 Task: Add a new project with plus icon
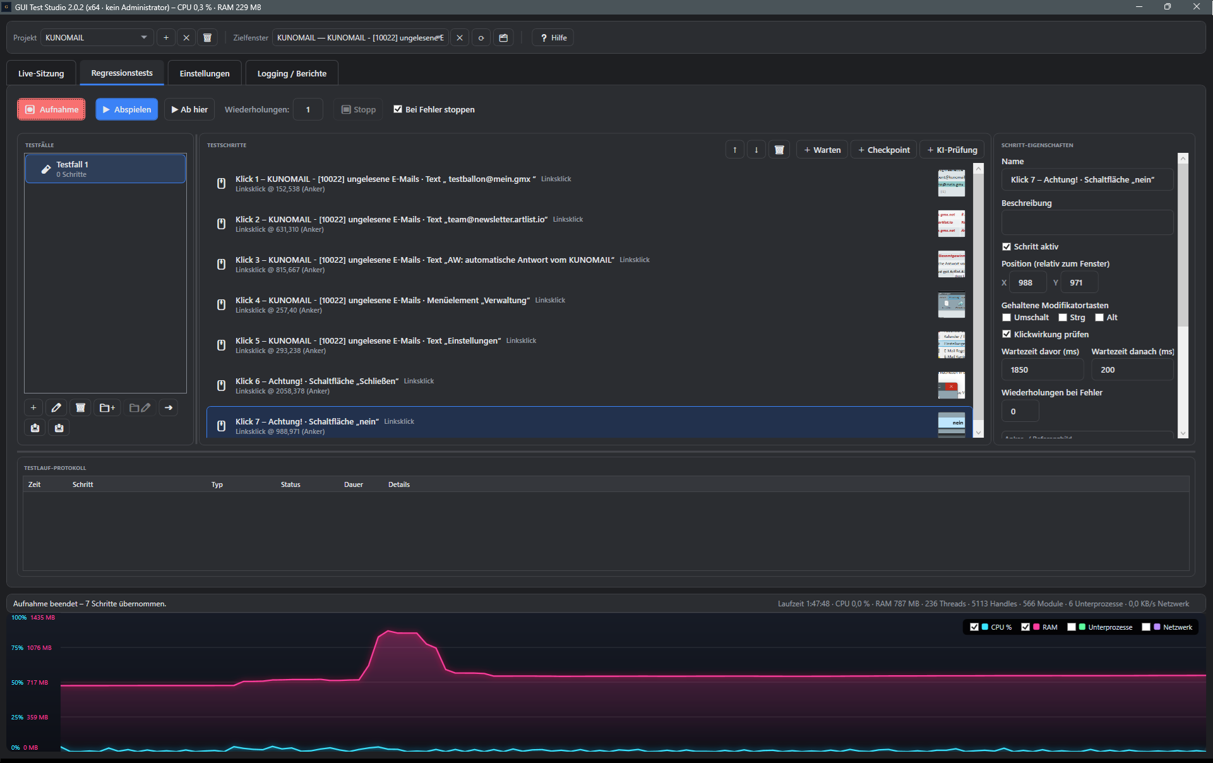166,38
